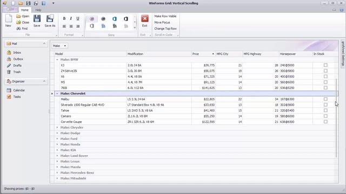Check In Stock for BMW M5

tap(325, 82)
